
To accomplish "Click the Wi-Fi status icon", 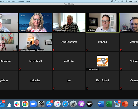I will click(x=126, y=1).
